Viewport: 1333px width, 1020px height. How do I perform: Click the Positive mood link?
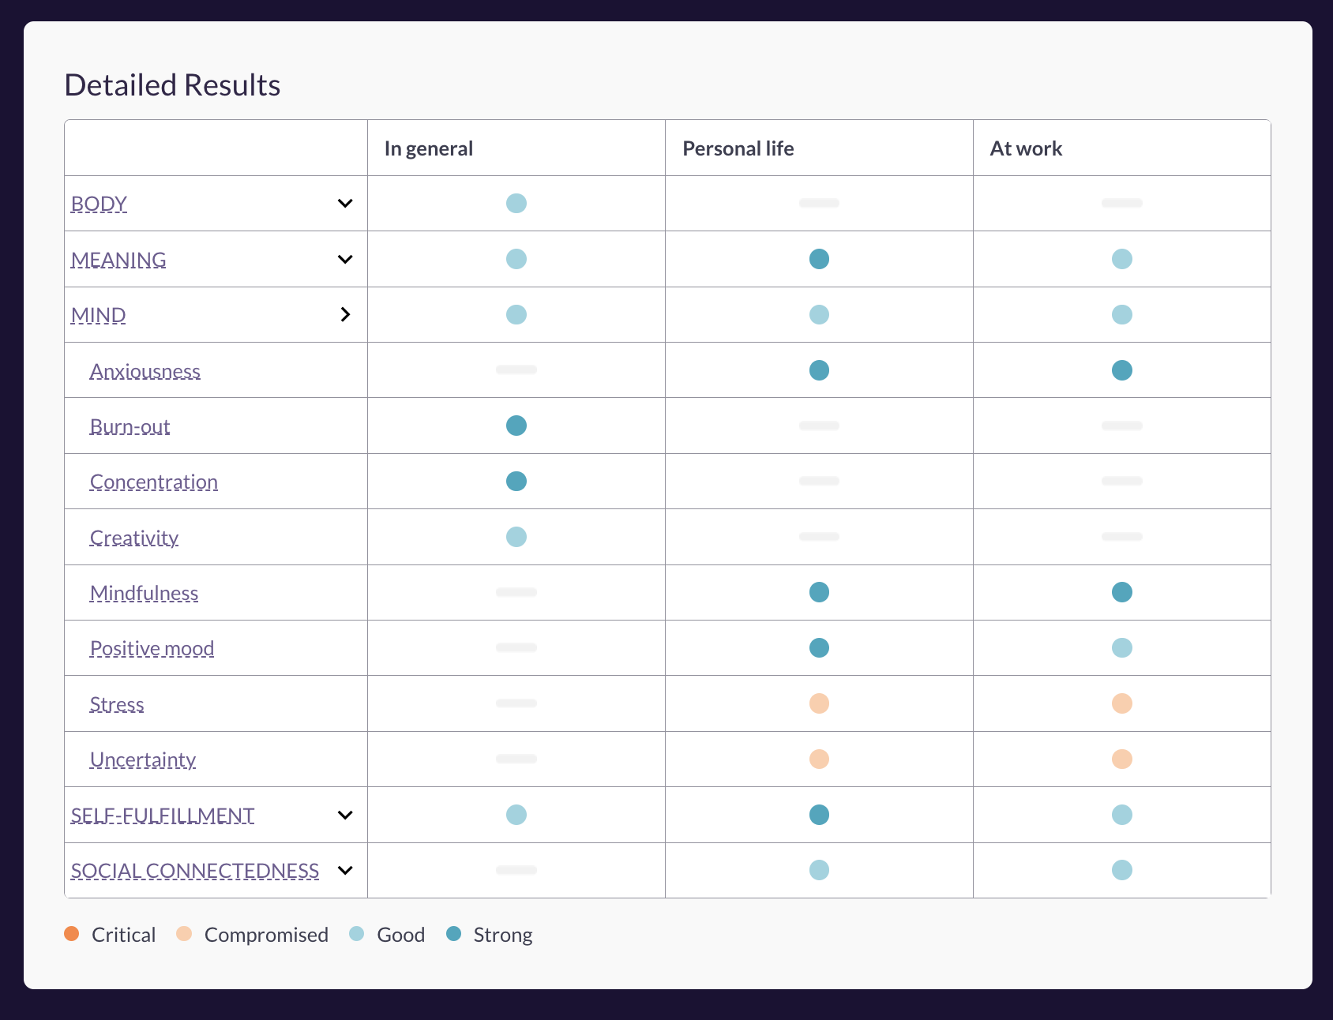[x=152, y=648]
